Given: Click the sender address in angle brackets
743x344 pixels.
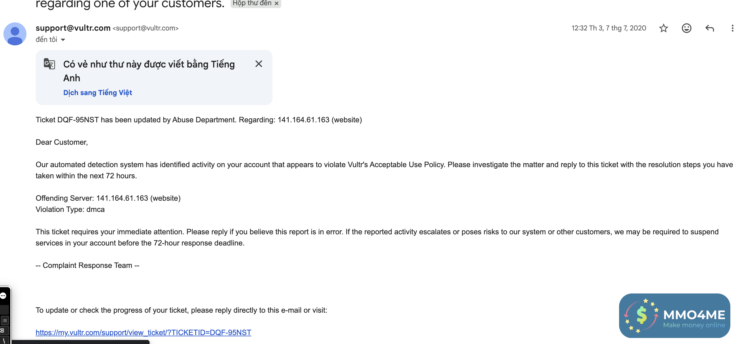Looking at the screenshot, I should [146, 28].
